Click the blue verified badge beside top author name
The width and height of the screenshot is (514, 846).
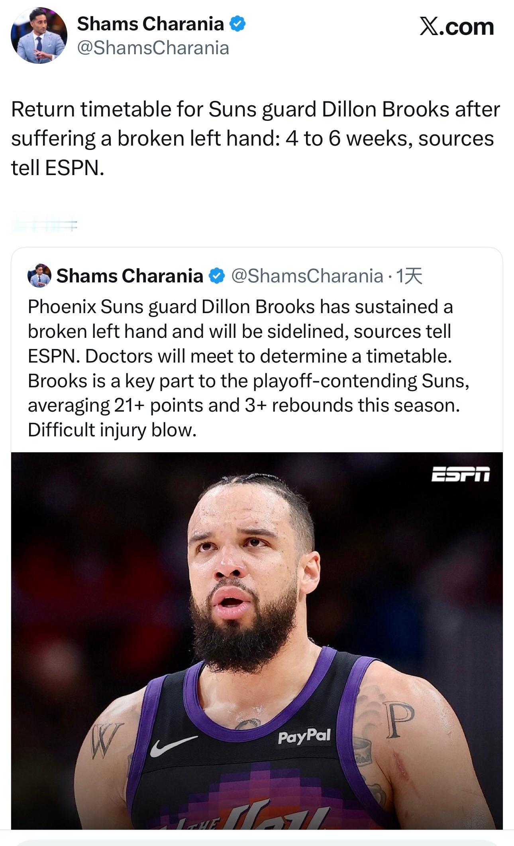(237, 24)
